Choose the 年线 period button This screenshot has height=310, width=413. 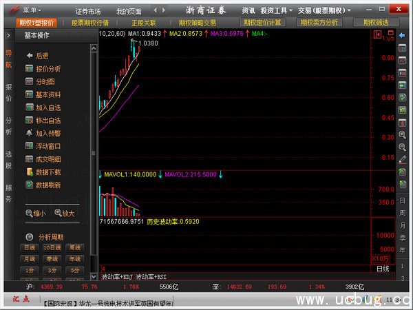coord(75,259)
